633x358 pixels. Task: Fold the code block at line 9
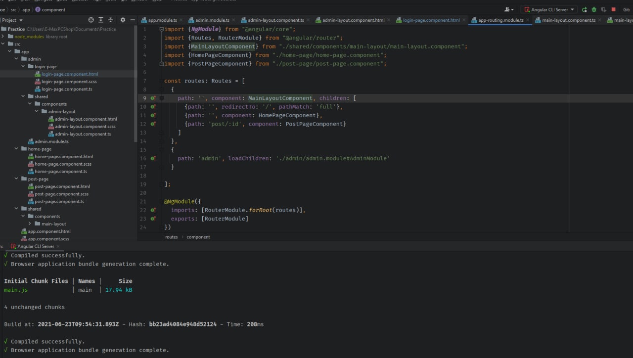(x=161, y=98)
